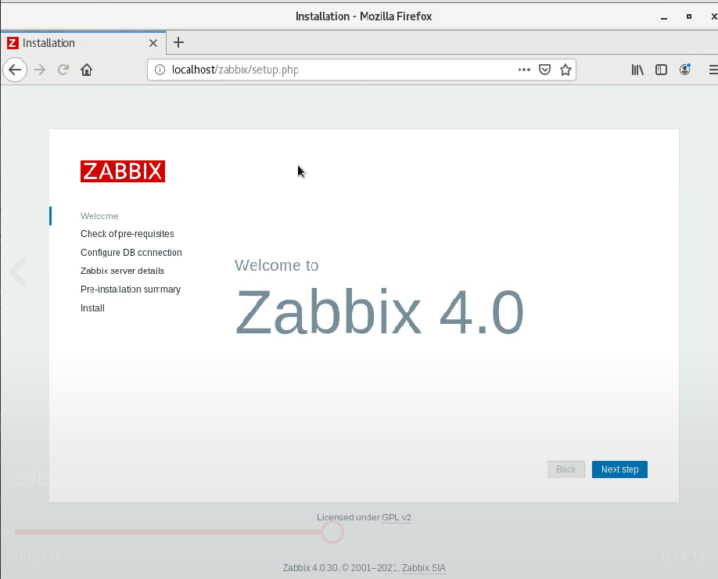Show site information icon in address bar

pos(160,70)
